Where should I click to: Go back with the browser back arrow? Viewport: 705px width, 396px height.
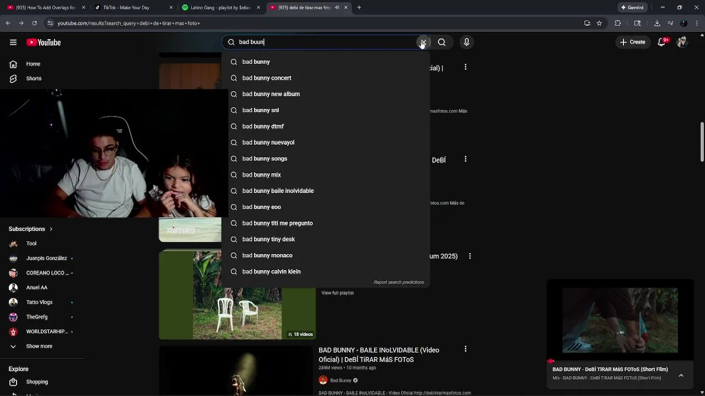8,23
